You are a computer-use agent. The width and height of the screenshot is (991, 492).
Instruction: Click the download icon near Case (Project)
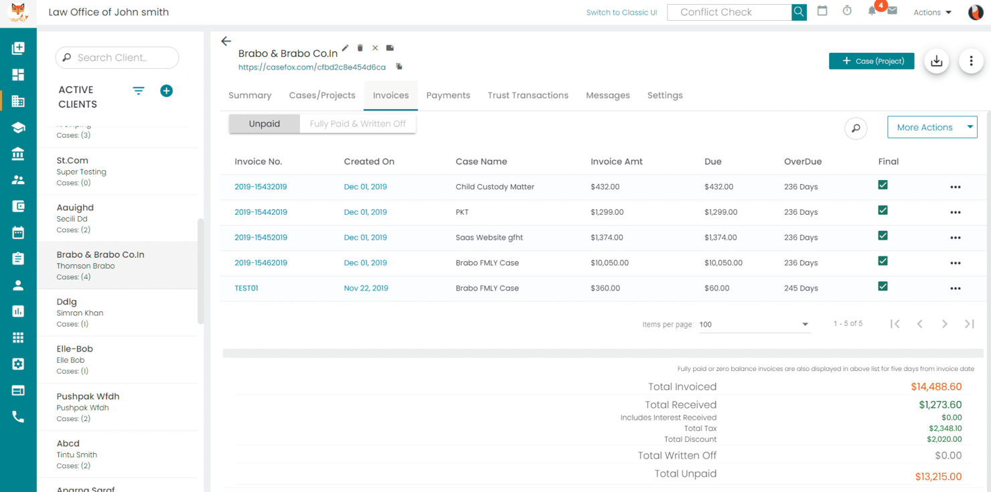[936, 61]
